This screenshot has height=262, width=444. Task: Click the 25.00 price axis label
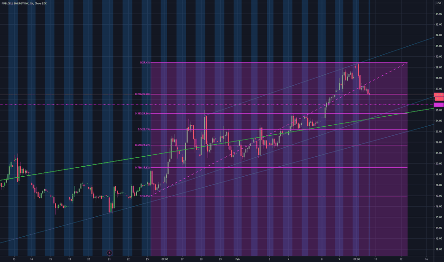tap(439, 110)
